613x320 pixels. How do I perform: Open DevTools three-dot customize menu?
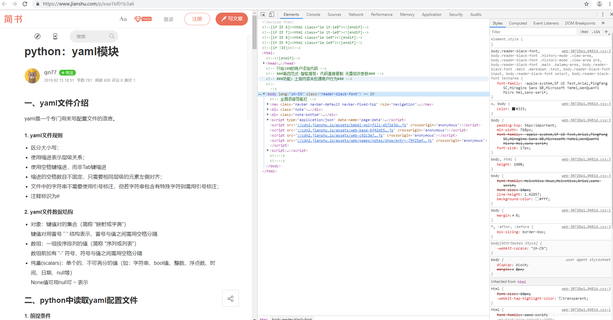click(x=603, y=15)
